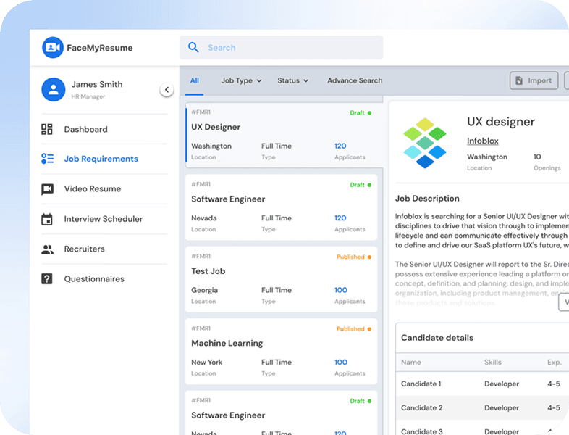This screenshot has height=435, width=569.
Task: Click the Exp. column header
Action: point(554,362)
